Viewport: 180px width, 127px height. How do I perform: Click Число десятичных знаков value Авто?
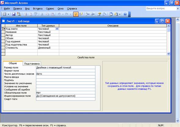pos(65,74)
